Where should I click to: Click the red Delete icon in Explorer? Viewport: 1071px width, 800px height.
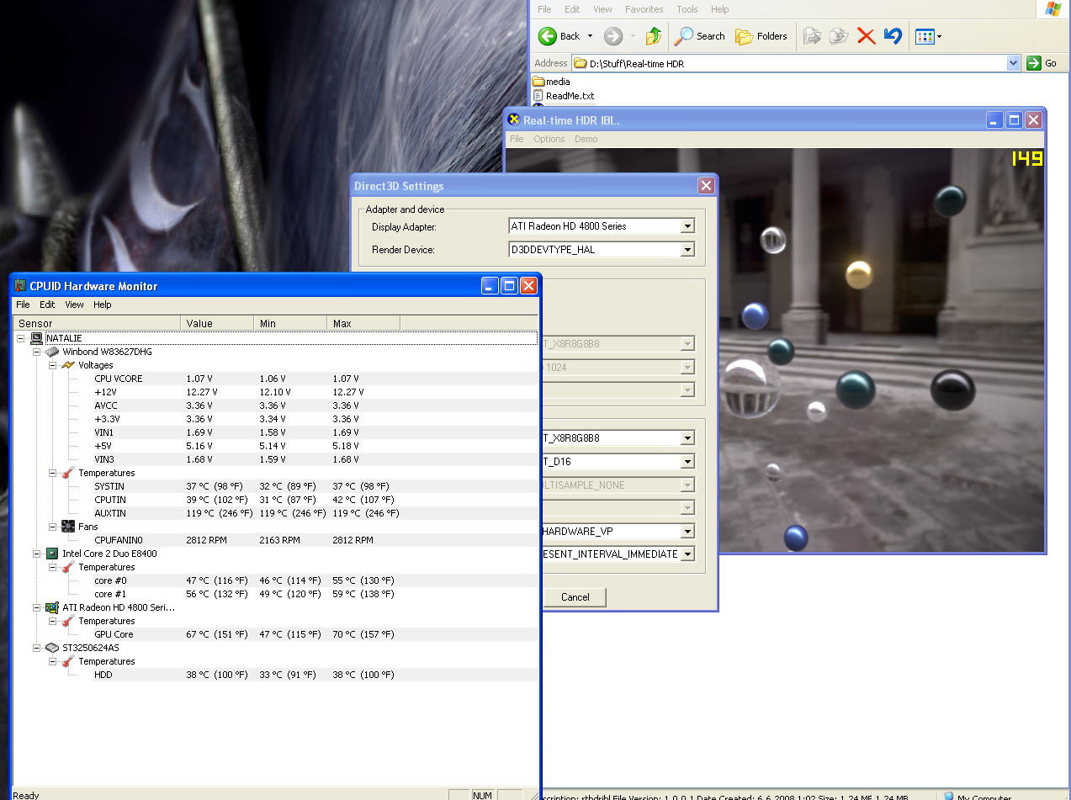[866, 36]
